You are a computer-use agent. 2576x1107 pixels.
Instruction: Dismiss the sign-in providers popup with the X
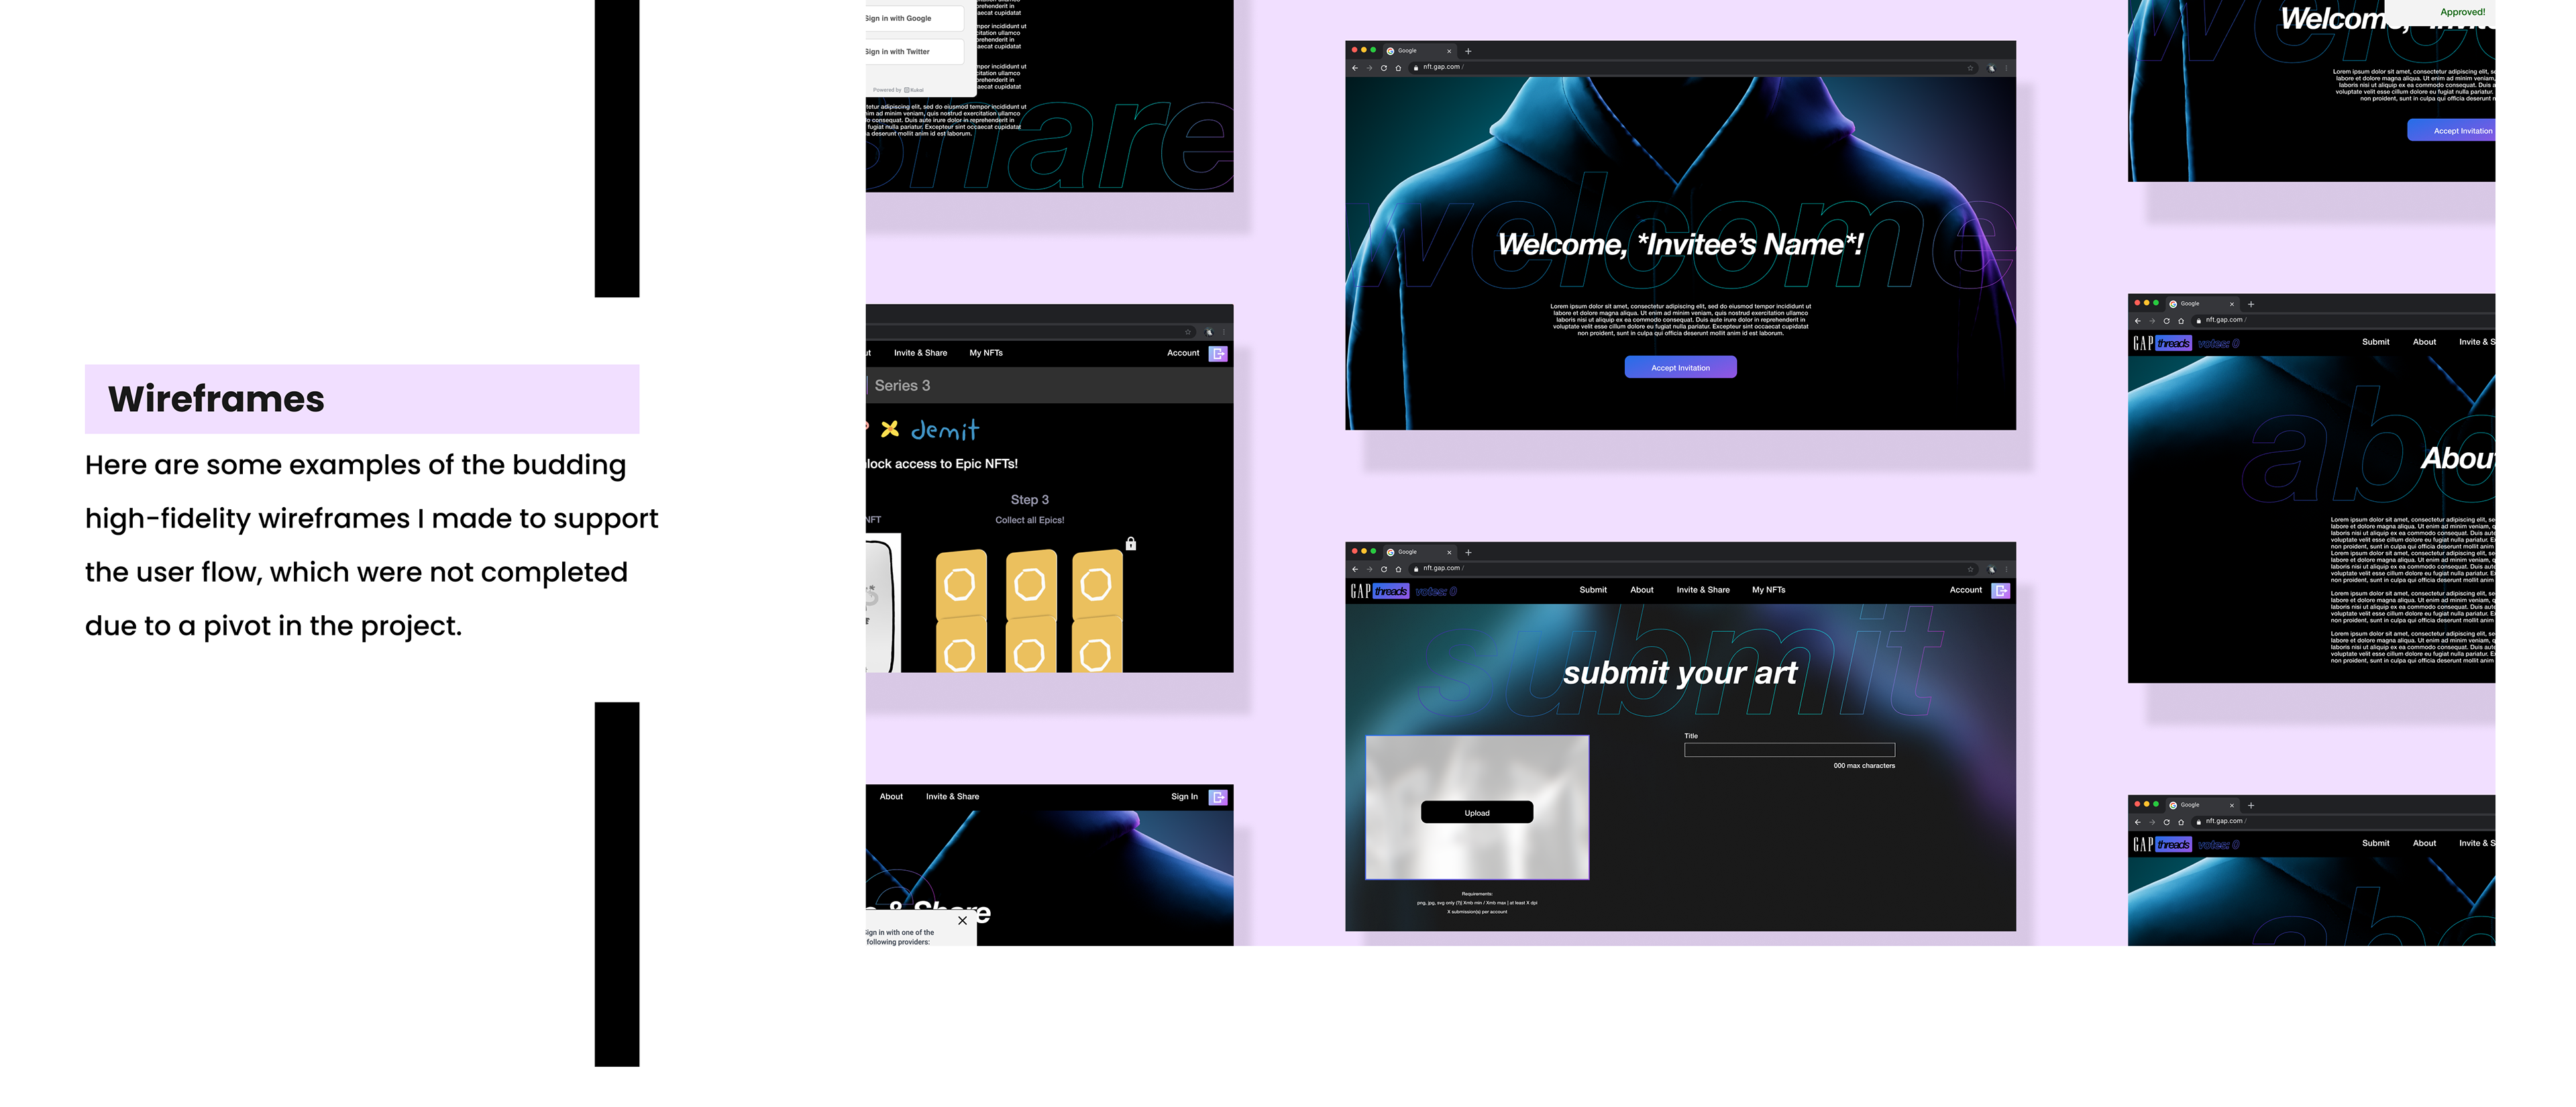[962, 920]
